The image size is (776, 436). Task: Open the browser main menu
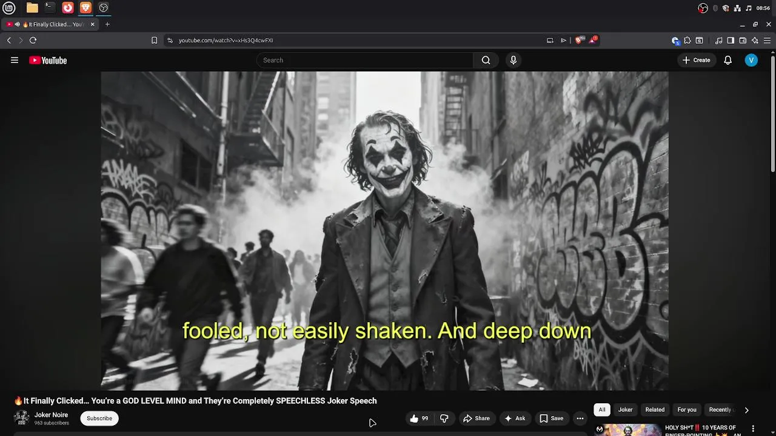coord(768,41)
